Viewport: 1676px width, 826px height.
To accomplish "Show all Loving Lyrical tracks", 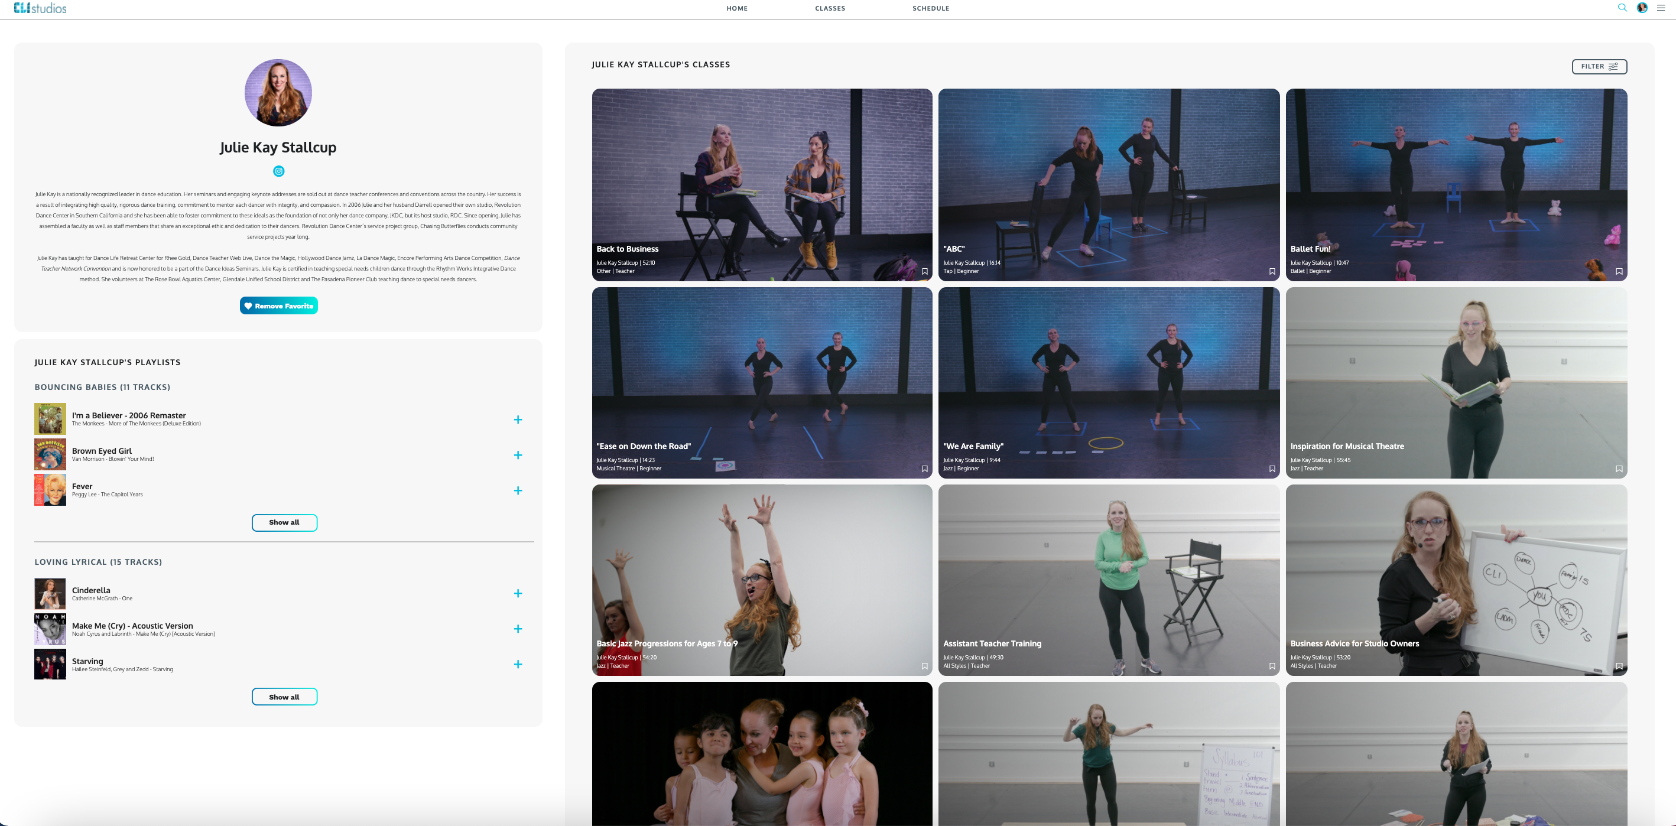I will (x=284, y=697).
